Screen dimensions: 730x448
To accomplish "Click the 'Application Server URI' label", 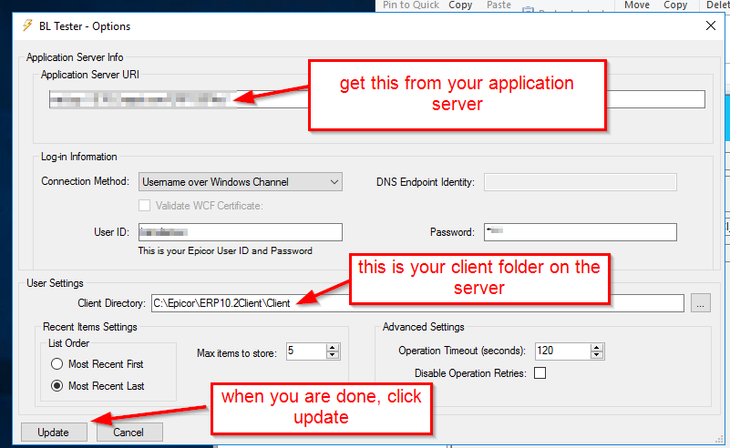I will tap(90, 75).
